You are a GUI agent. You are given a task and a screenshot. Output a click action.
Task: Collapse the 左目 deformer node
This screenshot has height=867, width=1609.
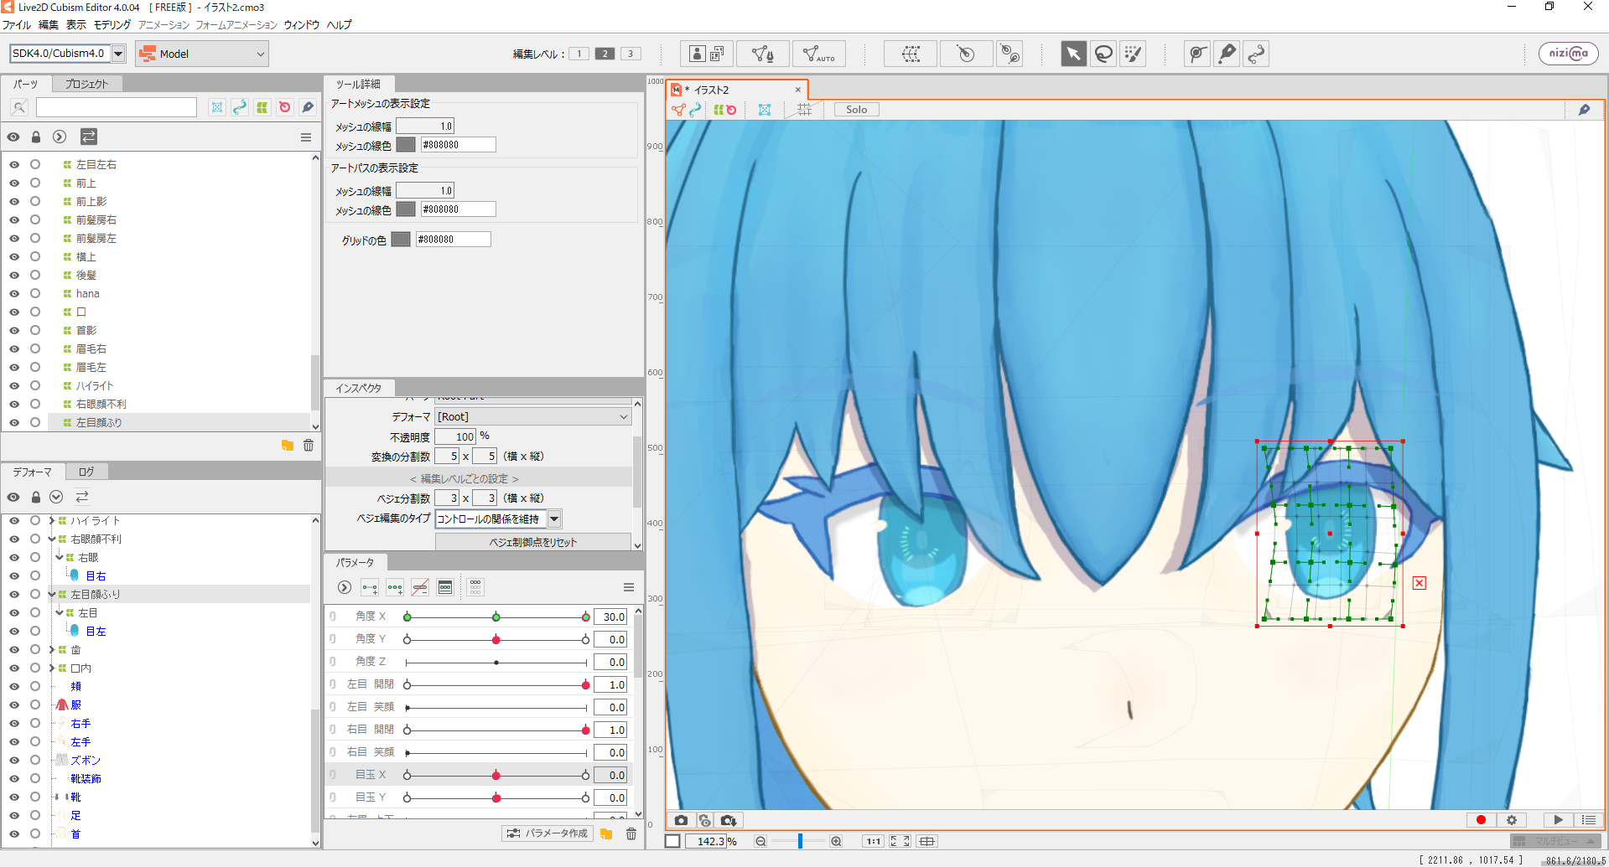point(60,613)
